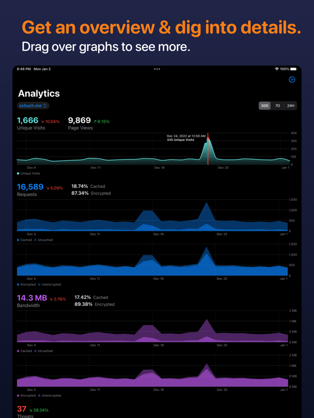
Task: Click the 9,869 Page Views value
Action: [x=79, y=120]
